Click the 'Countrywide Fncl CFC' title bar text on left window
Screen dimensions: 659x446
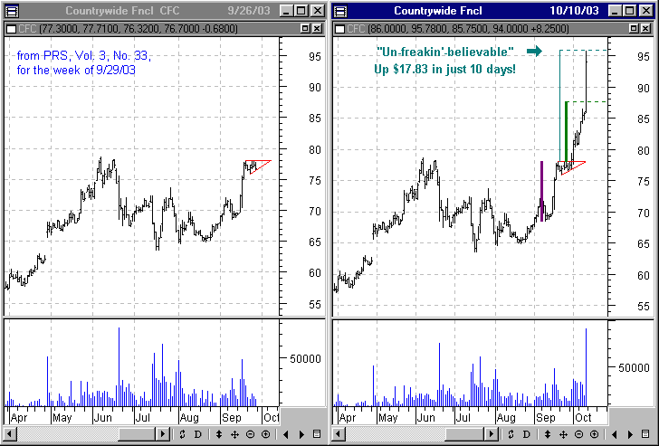(x=123, y=11)
